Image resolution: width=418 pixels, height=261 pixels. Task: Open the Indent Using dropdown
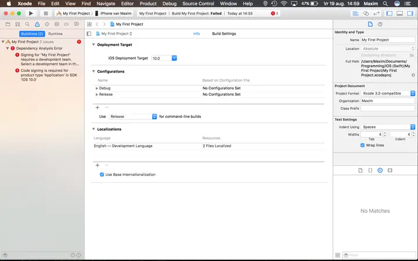[x=388, y=127]
